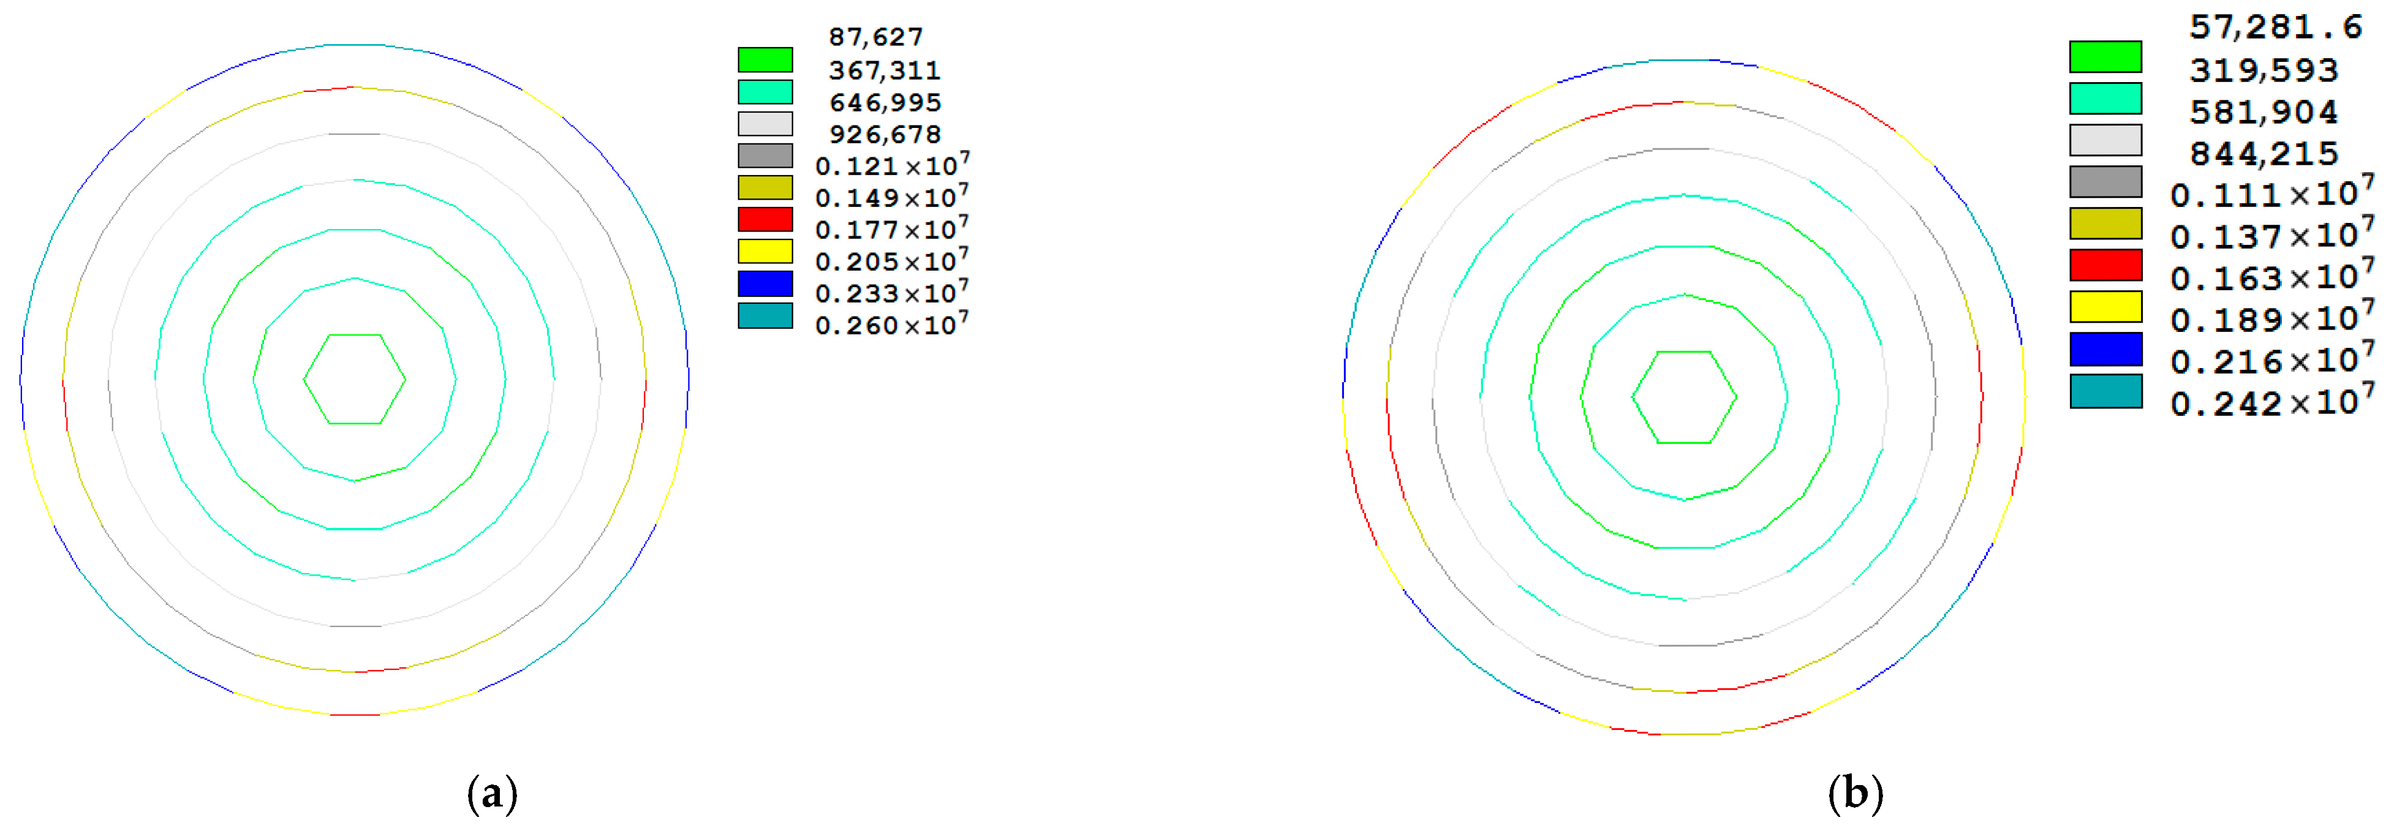Screen dimensions: 2386x831
Task: Click the 926,678 legend label
Action: [x=885, y=134]
